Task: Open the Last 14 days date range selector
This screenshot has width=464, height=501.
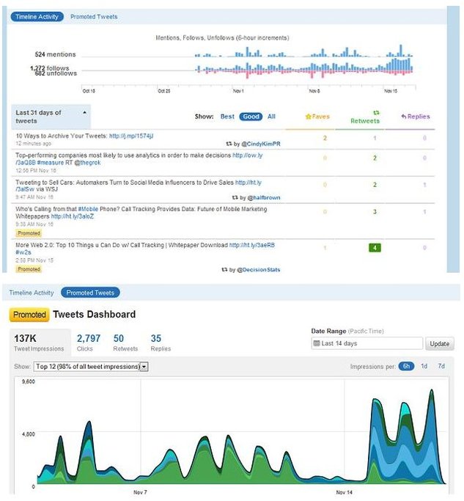Action: click(x=367, y=343)
